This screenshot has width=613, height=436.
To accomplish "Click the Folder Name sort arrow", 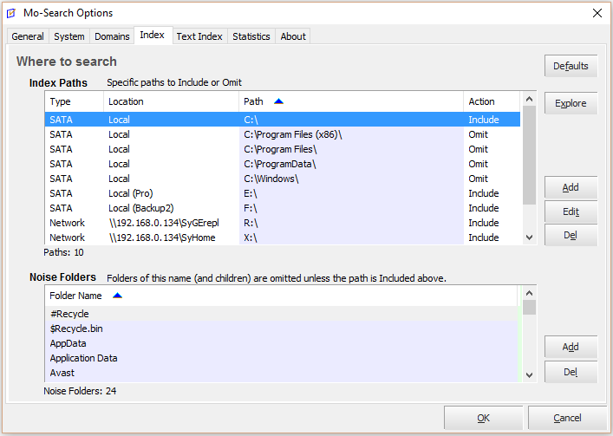I will 118,296.
